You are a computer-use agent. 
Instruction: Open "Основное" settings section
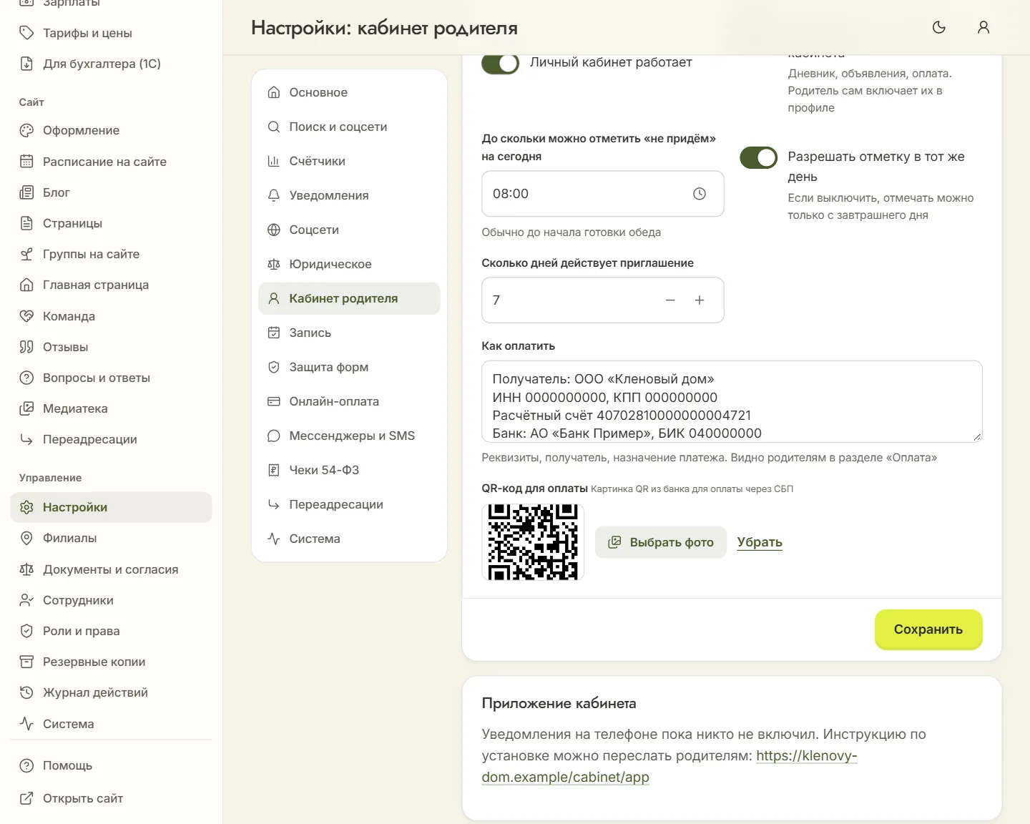click(349, 92)
